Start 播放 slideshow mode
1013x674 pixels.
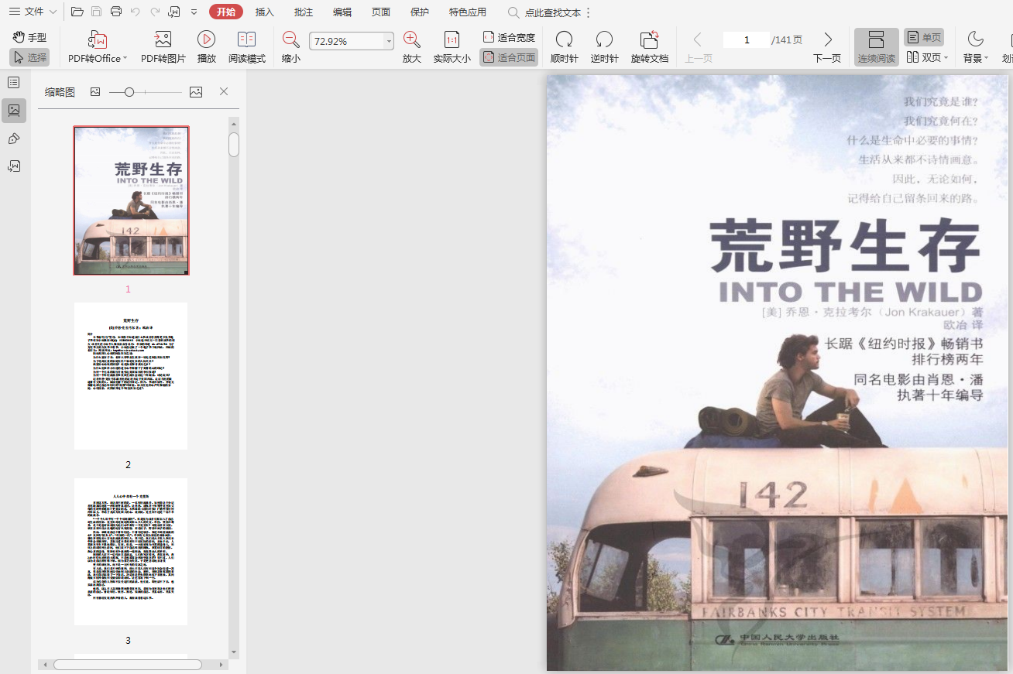point(207,47)
